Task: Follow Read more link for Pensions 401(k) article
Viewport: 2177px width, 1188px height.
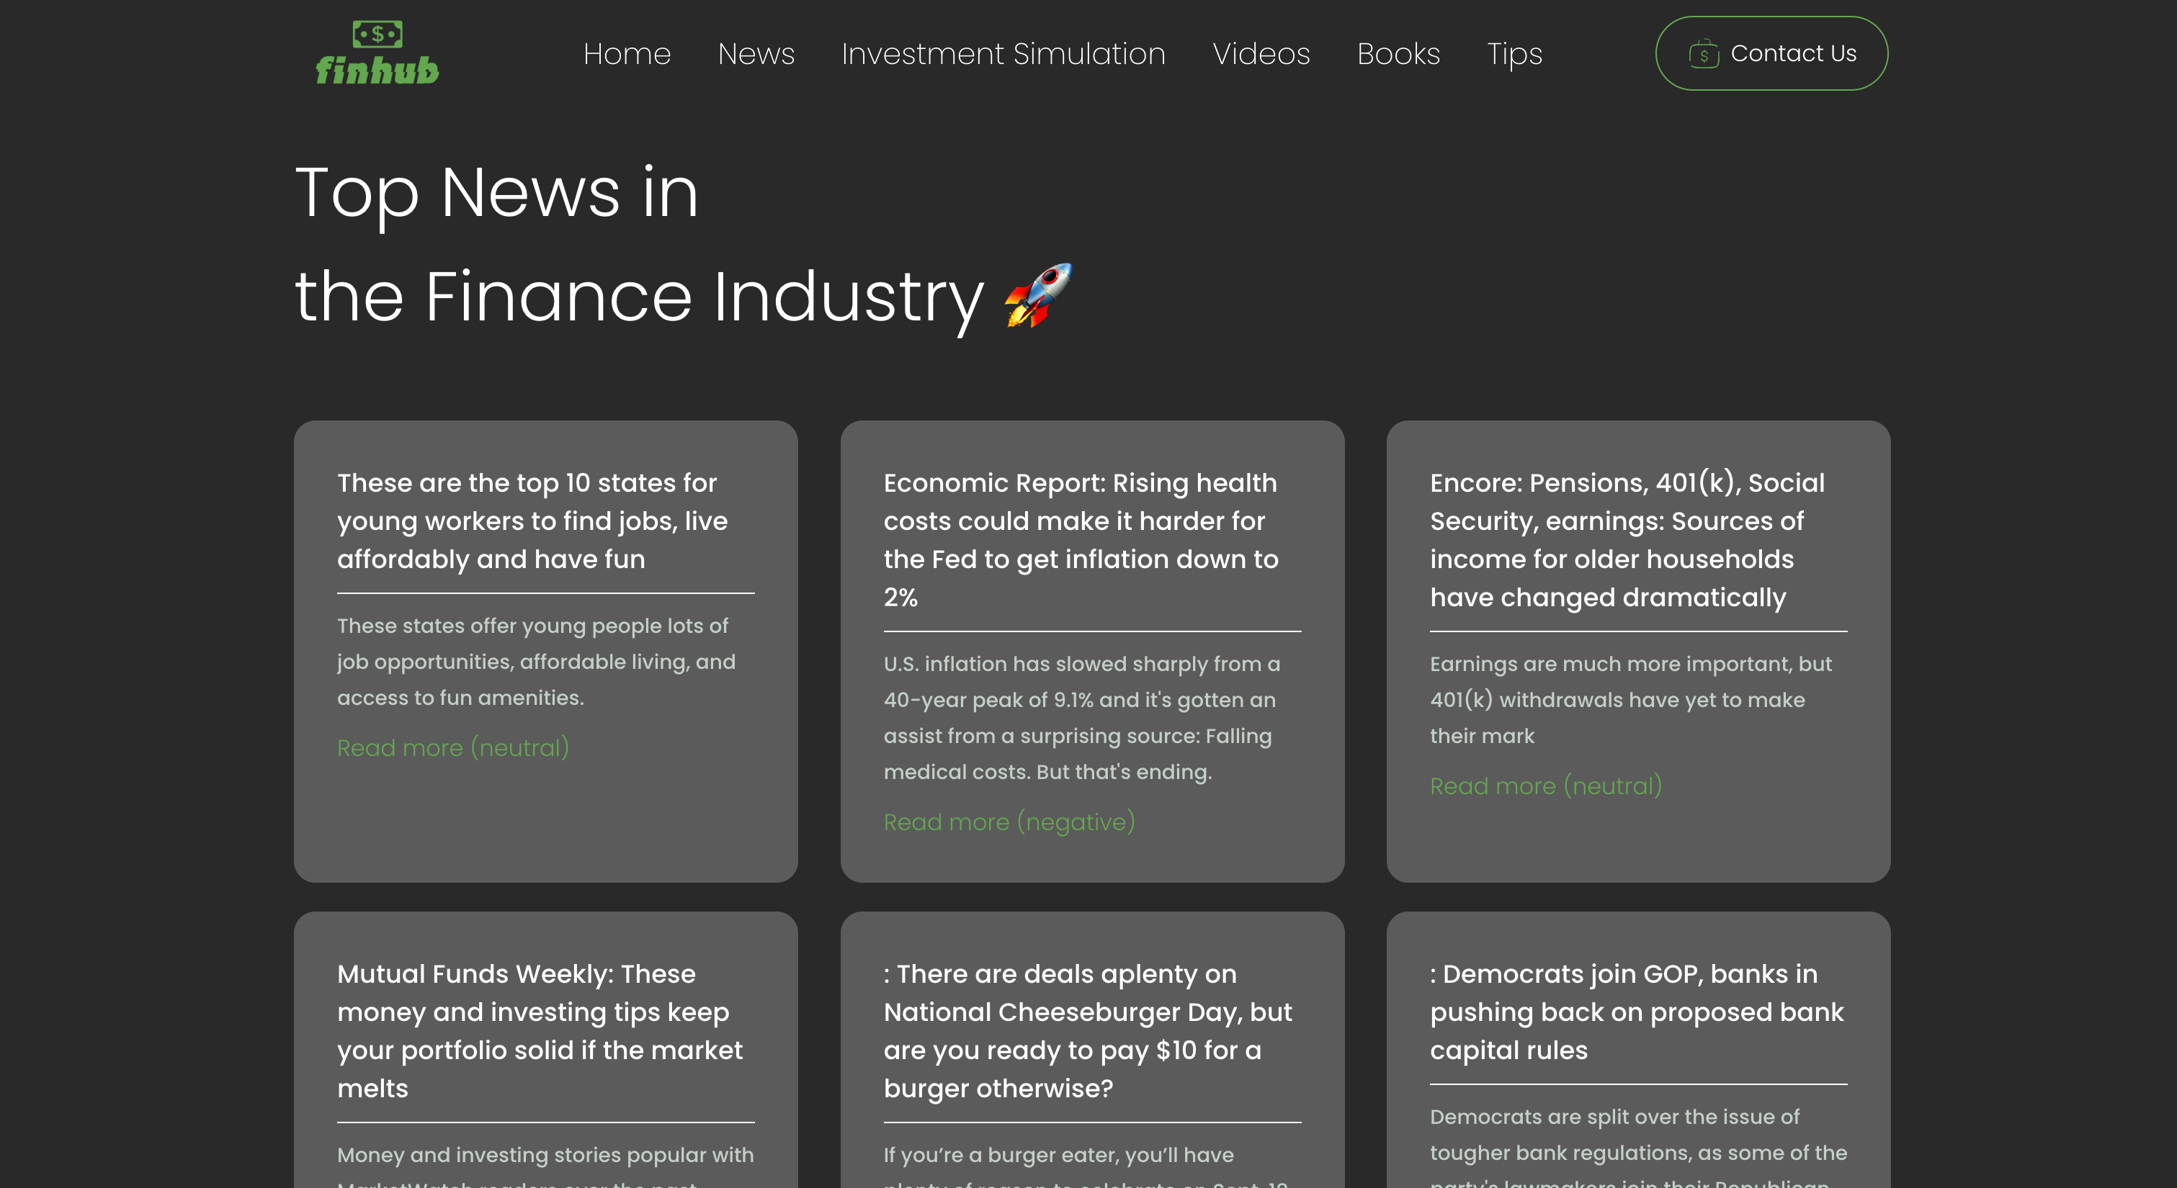Action: point(1546,786)
